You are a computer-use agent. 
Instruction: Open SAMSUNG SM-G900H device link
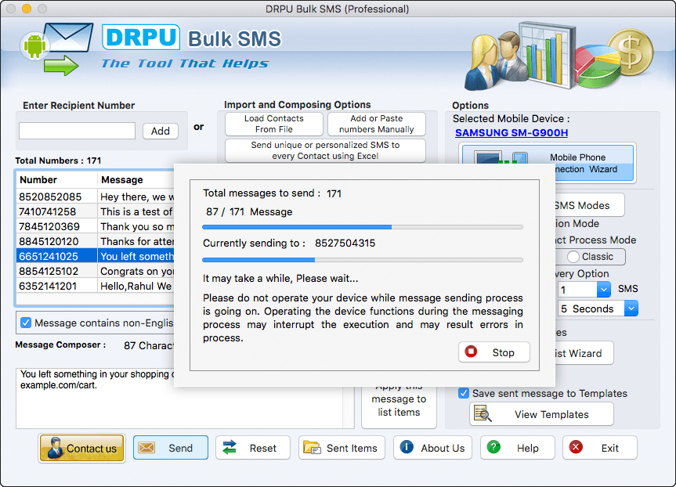point(512,133)
